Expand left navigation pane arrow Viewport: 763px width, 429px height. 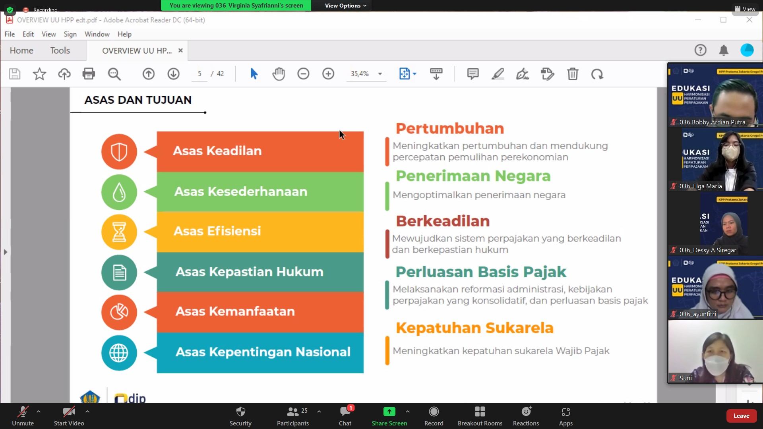tap(5, 252)
